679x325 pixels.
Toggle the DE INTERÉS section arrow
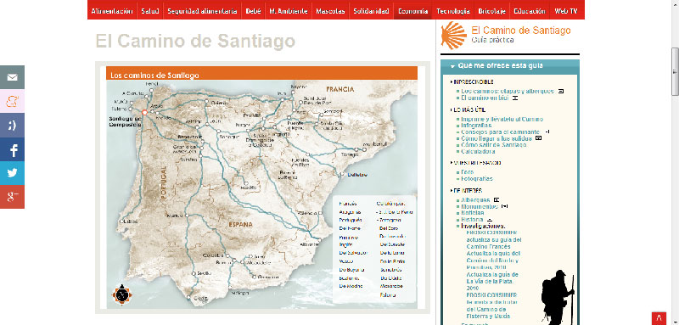click(452, 190)
